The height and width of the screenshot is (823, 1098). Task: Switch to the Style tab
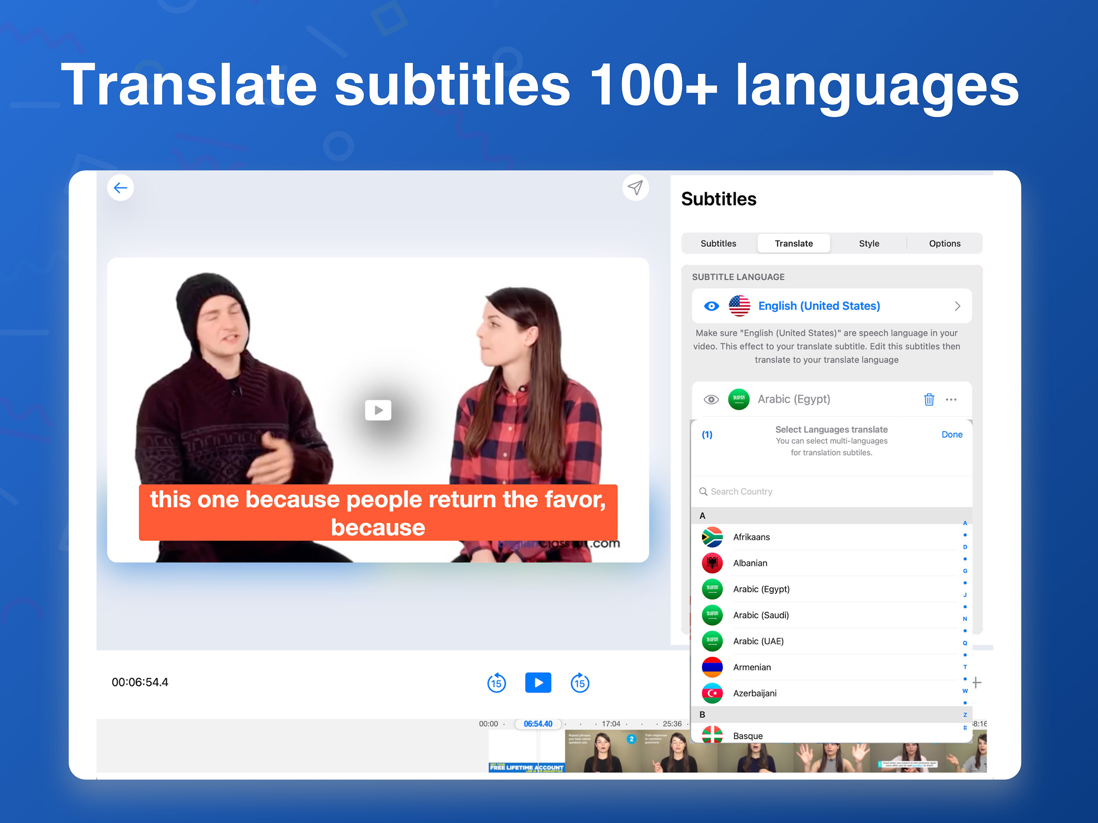[869, 243]
